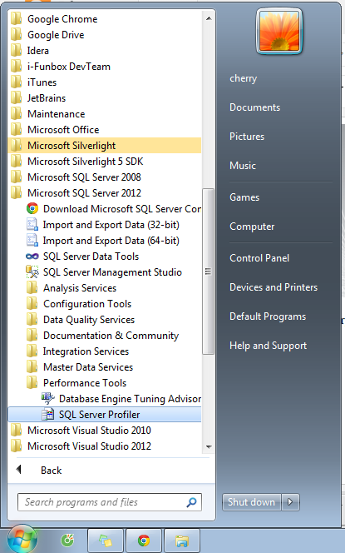Open the Shut down options arrow
Image resolution: width=345 pixels, height=553 pixels.
[x=290, y=502]
